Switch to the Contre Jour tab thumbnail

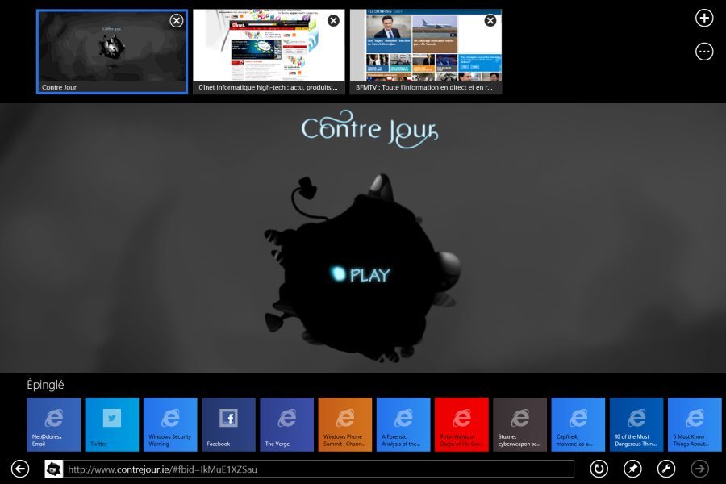[x=112, y=52]
